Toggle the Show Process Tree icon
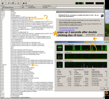 (x=11, y=3)
